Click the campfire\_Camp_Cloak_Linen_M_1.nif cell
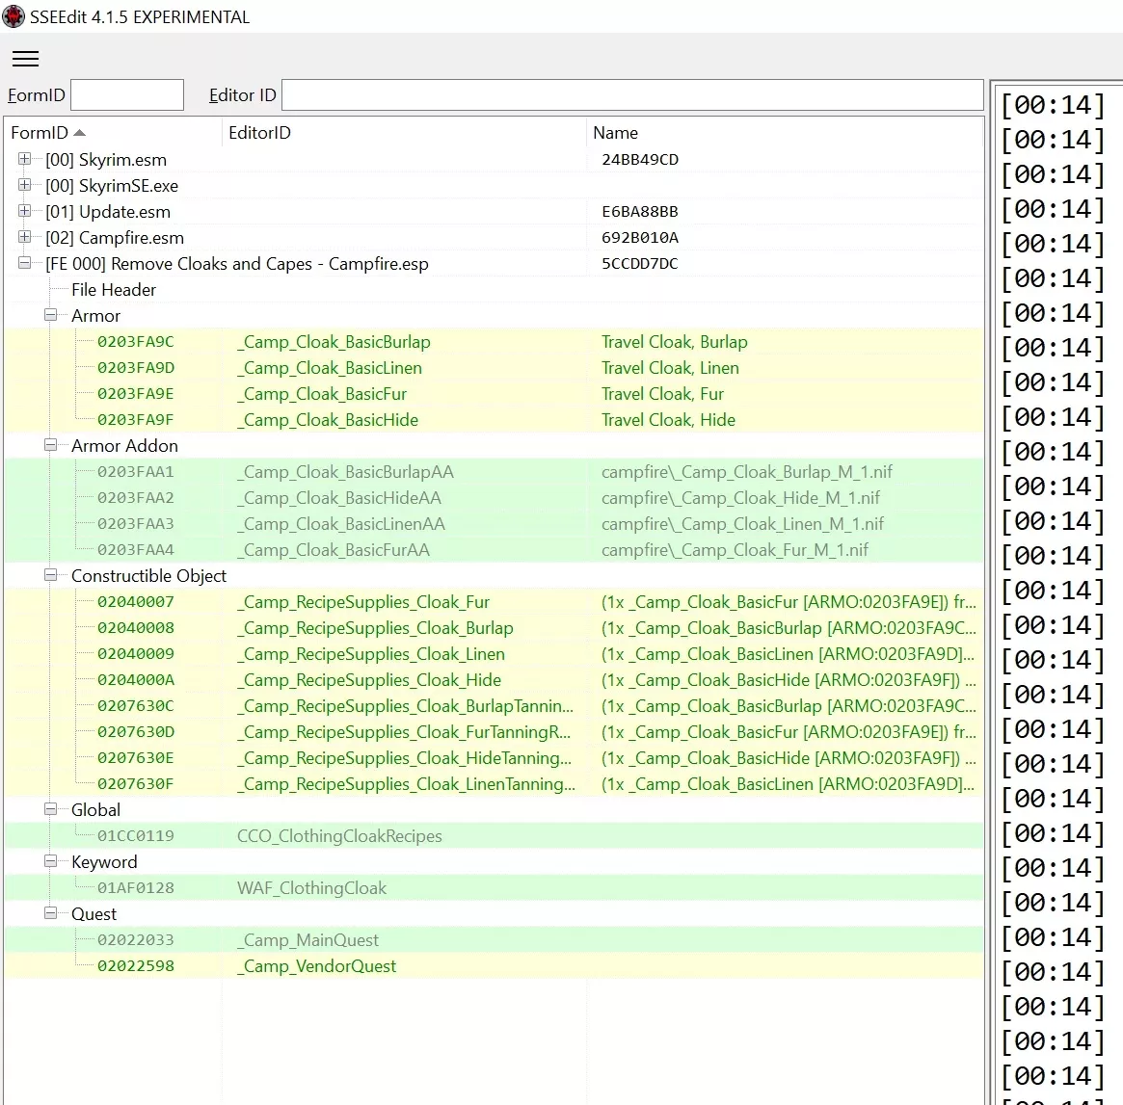The image size is (1123, 1105). (x=742, y=524)
